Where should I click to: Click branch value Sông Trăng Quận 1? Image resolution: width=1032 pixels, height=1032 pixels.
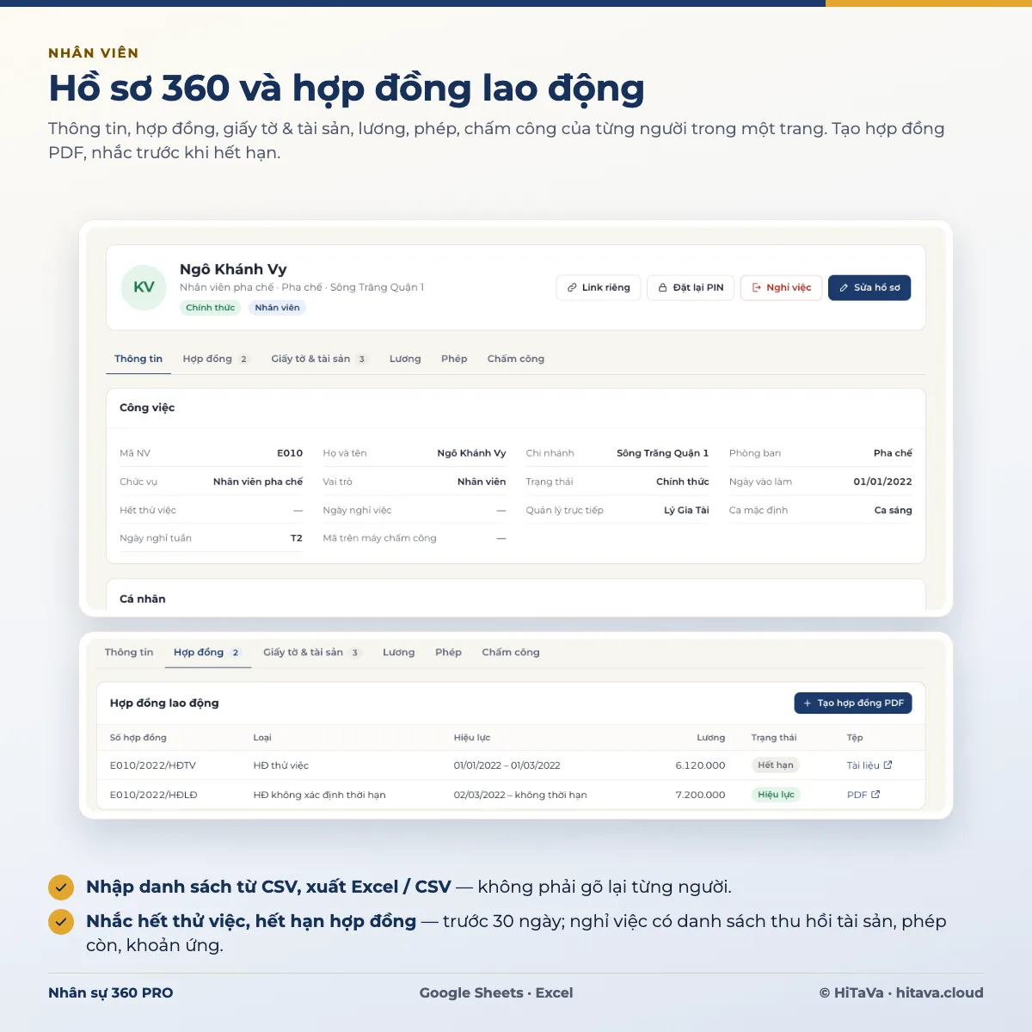click(x=663, y=453)
